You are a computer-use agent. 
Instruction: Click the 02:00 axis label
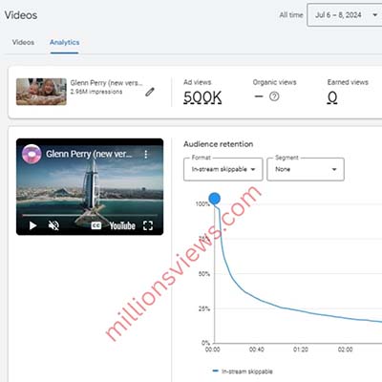coord(345,350)
